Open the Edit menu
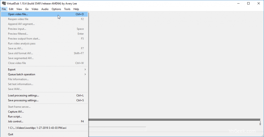264x137 pixels. point(11,9)
